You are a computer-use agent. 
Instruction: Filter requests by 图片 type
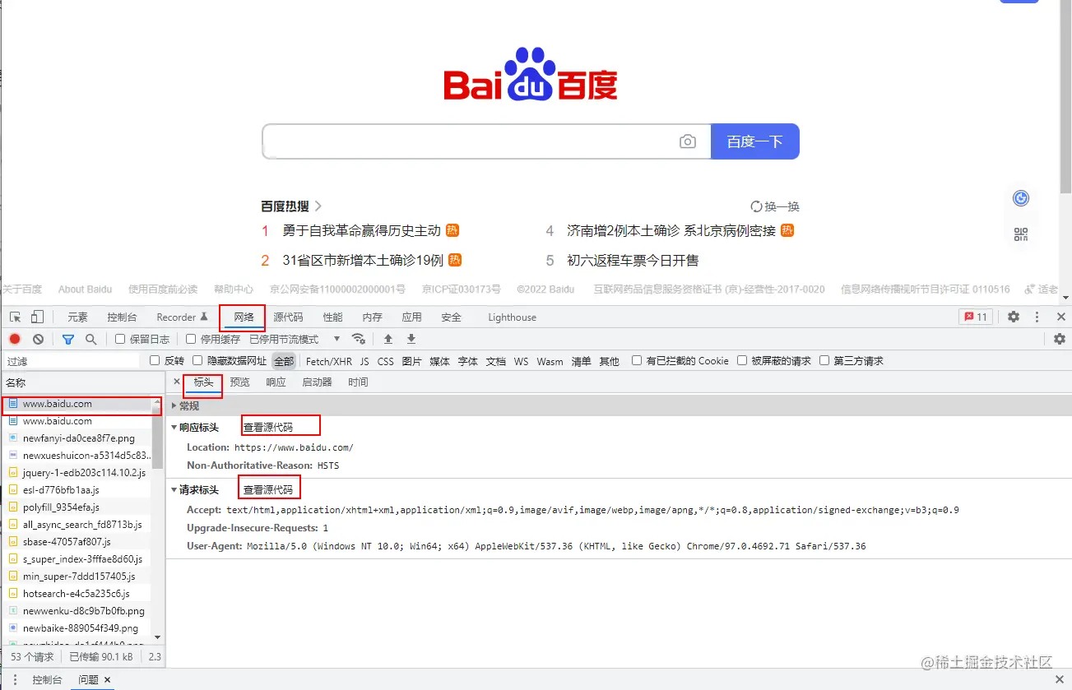(x=411, y=361)
